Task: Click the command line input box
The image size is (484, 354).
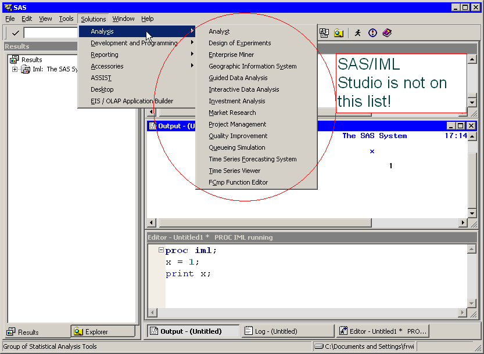Action: pyautogui.click(x=51, y=32)
